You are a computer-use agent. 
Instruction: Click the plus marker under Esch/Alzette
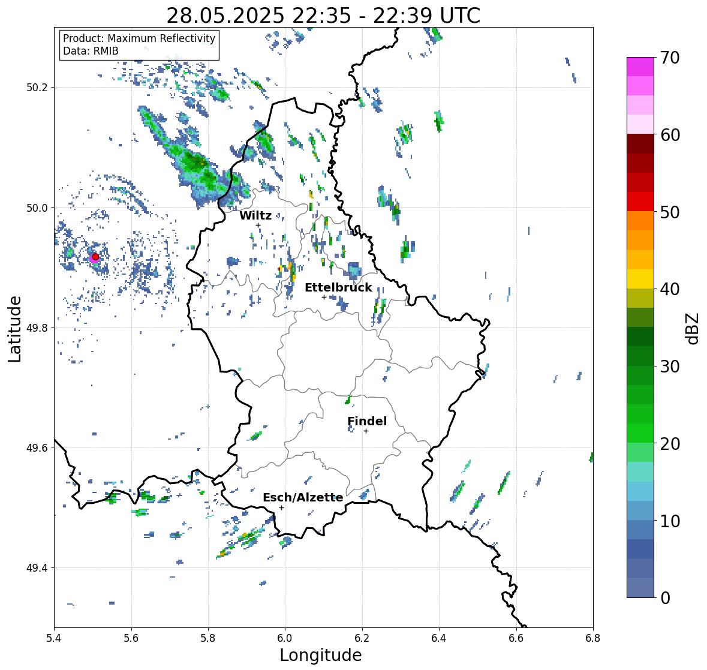[281, 507]
